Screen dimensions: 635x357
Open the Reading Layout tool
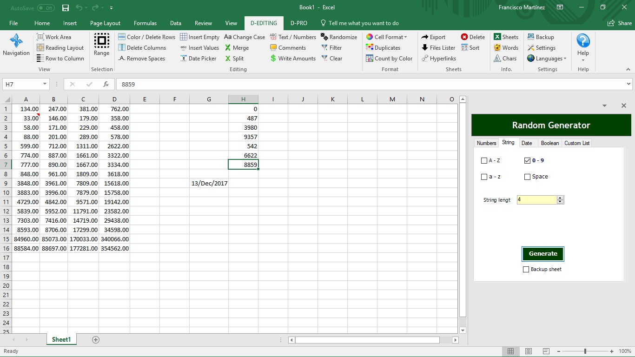click(60, 48)
